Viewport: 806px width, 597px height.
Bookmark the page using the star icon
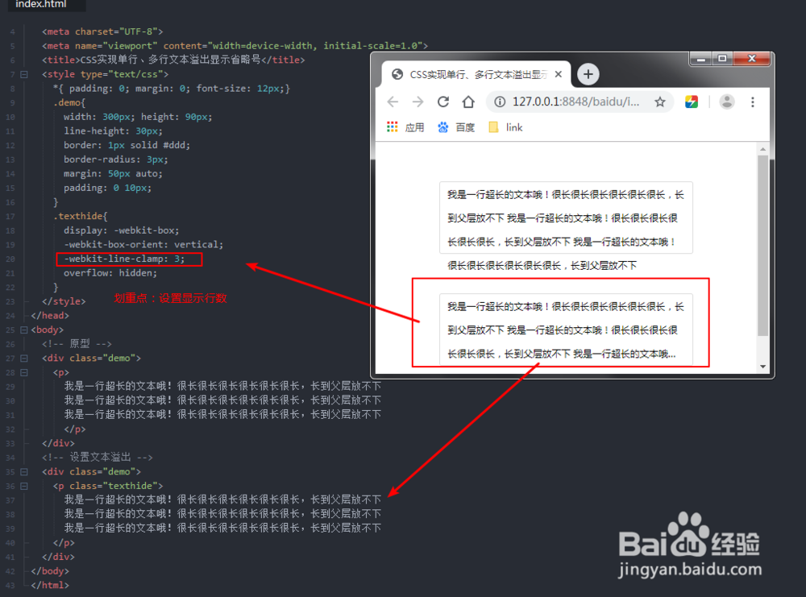pos(660,102)
